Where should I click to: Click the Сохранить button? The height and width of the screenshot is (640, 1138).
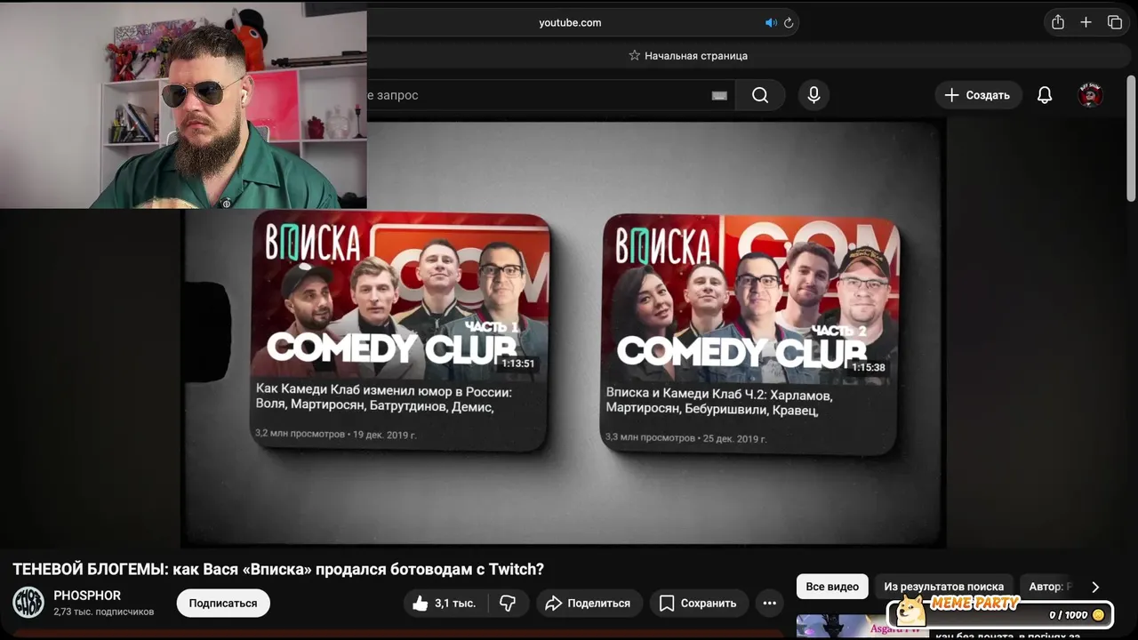[699, 603]
